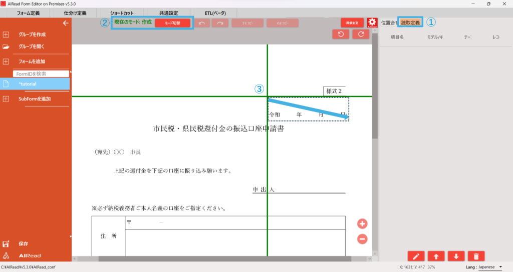
Task: Move item up with up arrow button
Action: tap(436, 256)
